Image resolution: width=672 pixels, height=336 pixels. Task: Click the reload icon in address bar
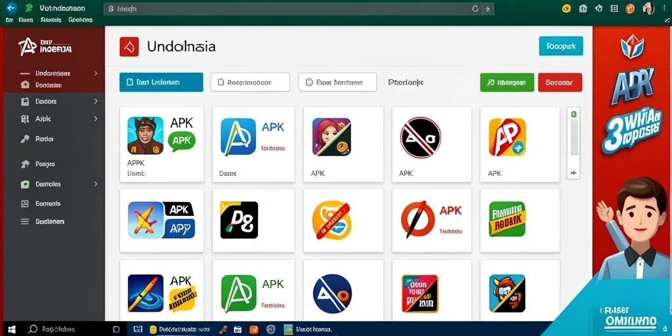[475, 9]
